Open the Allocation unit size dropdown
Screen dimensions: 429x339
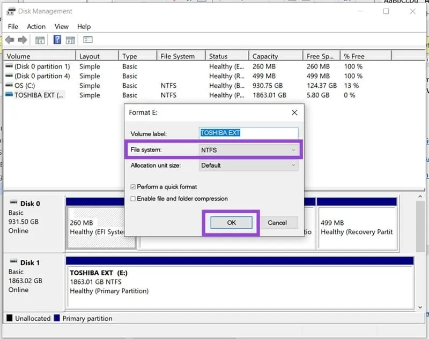pyautogui.click(x=248, y=165)
